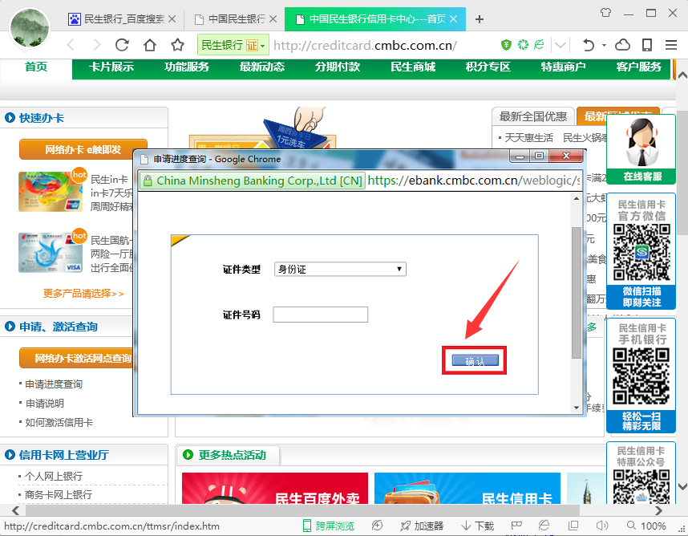Open 分期付款 navigation menu
The image size is (688, 536).
338,67
